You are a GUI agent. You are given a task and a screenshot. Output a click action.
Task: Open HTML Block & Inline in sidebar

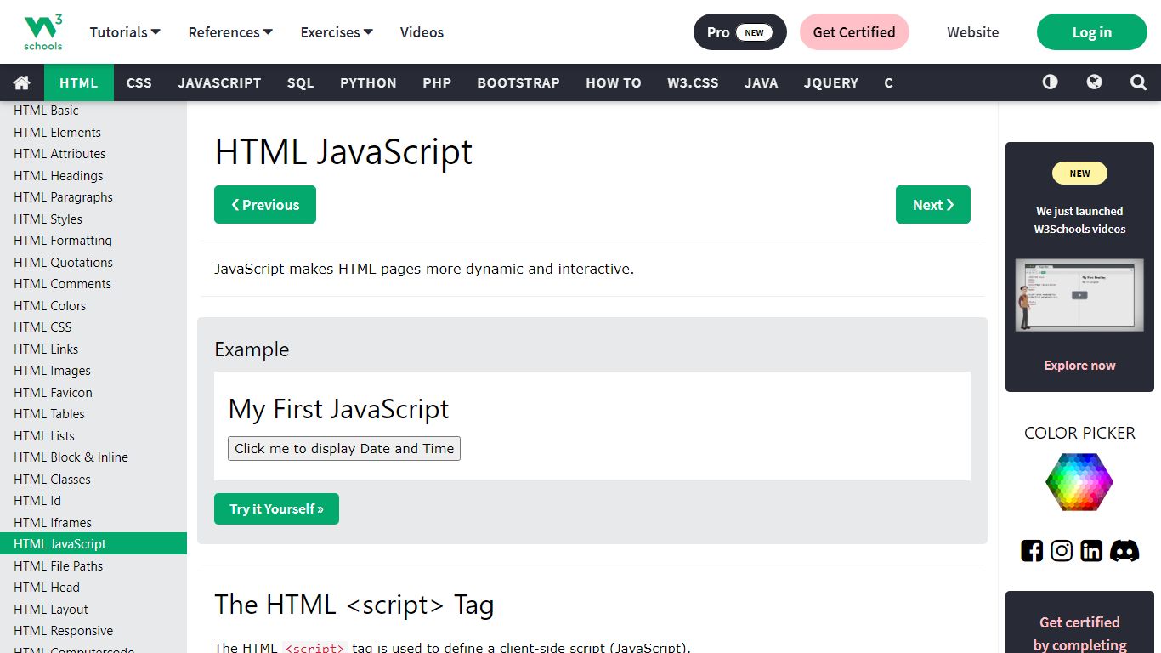pyautogui.click(x=93, y=457)
